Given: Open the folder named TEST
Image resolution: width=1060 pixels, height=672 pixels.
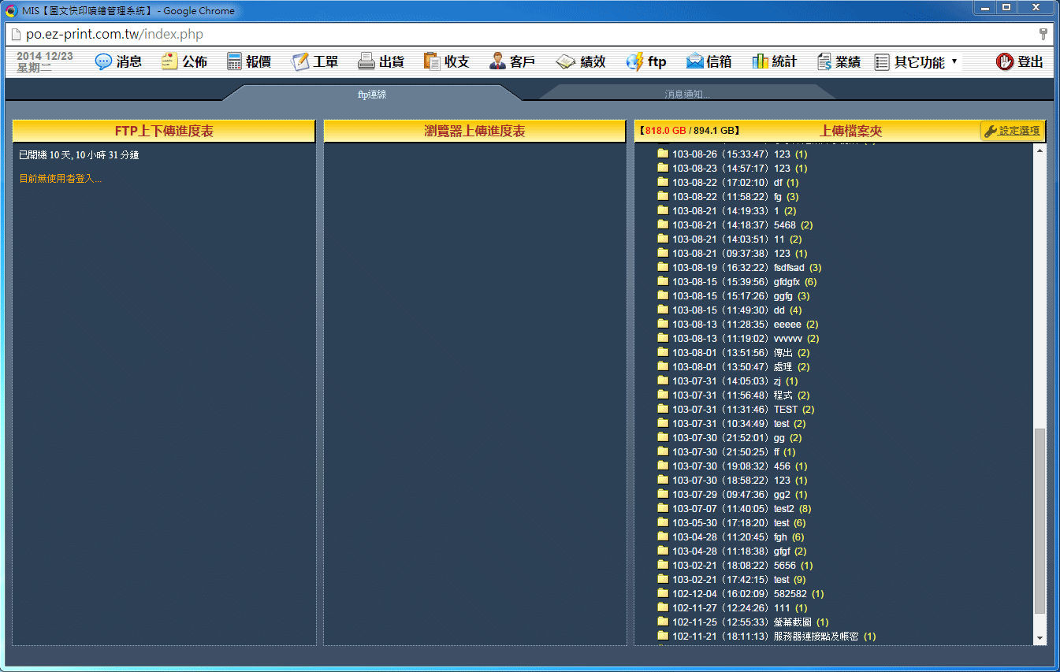Looking at the screenshot, I should coord(785,410).
